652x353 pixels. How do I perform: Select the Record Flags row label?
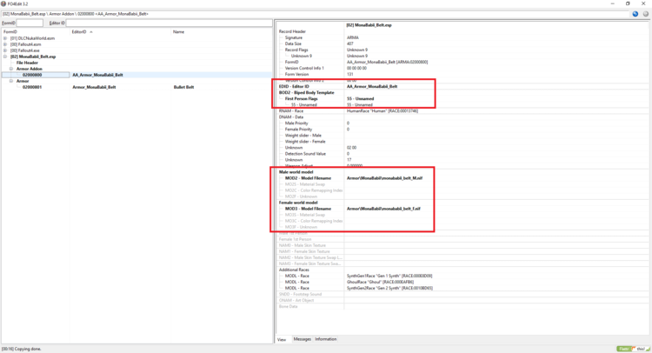(x=296, y=50)
